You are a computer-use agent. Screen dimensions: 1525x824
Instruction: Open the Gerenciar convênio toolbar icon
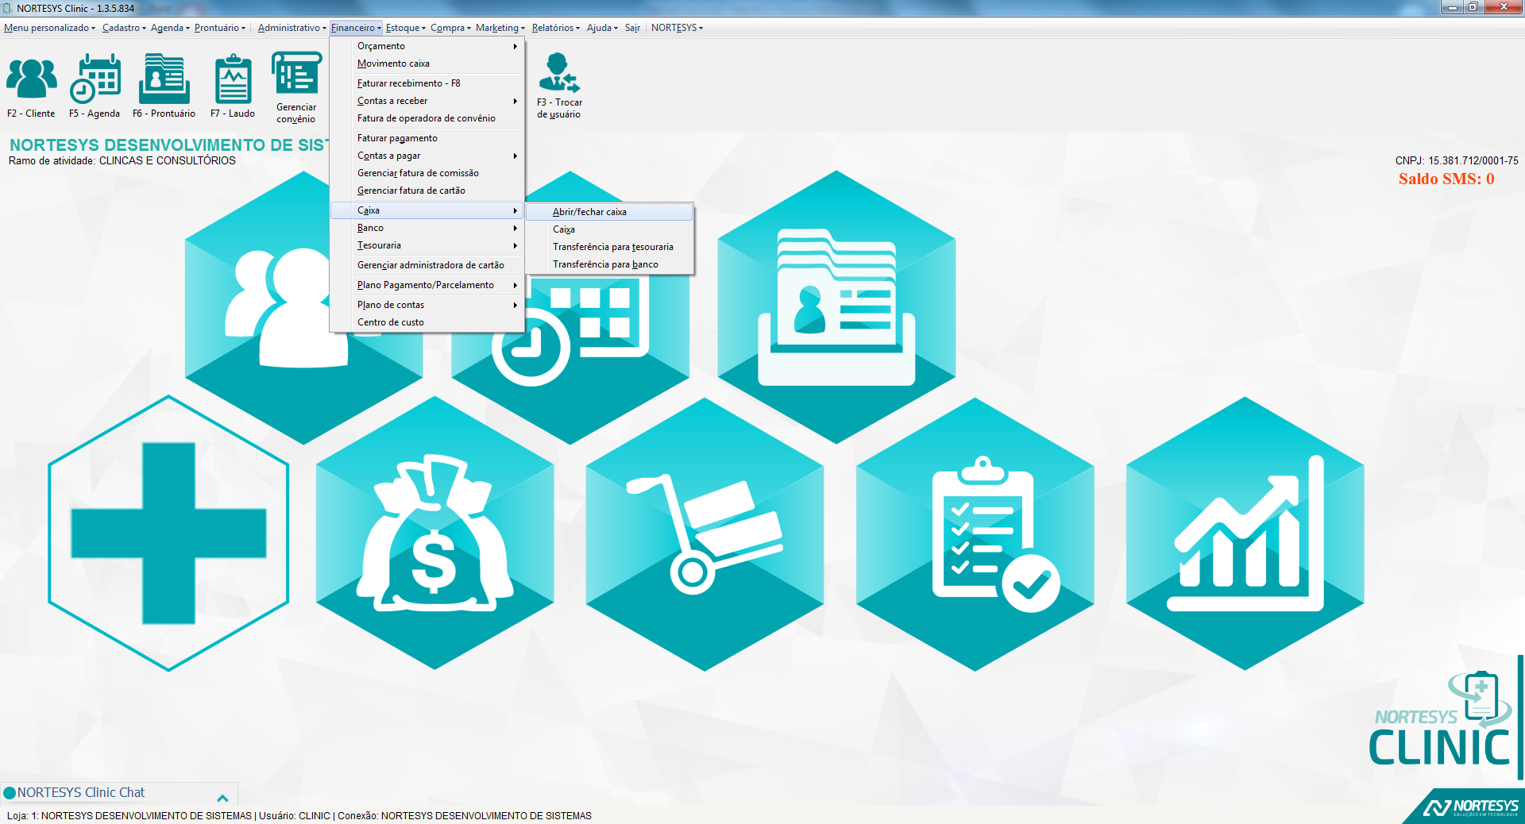(296, 87)
